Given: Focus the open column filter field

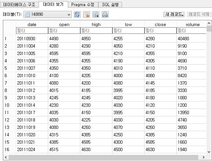Looking at the screenshot, I should 64,31.
